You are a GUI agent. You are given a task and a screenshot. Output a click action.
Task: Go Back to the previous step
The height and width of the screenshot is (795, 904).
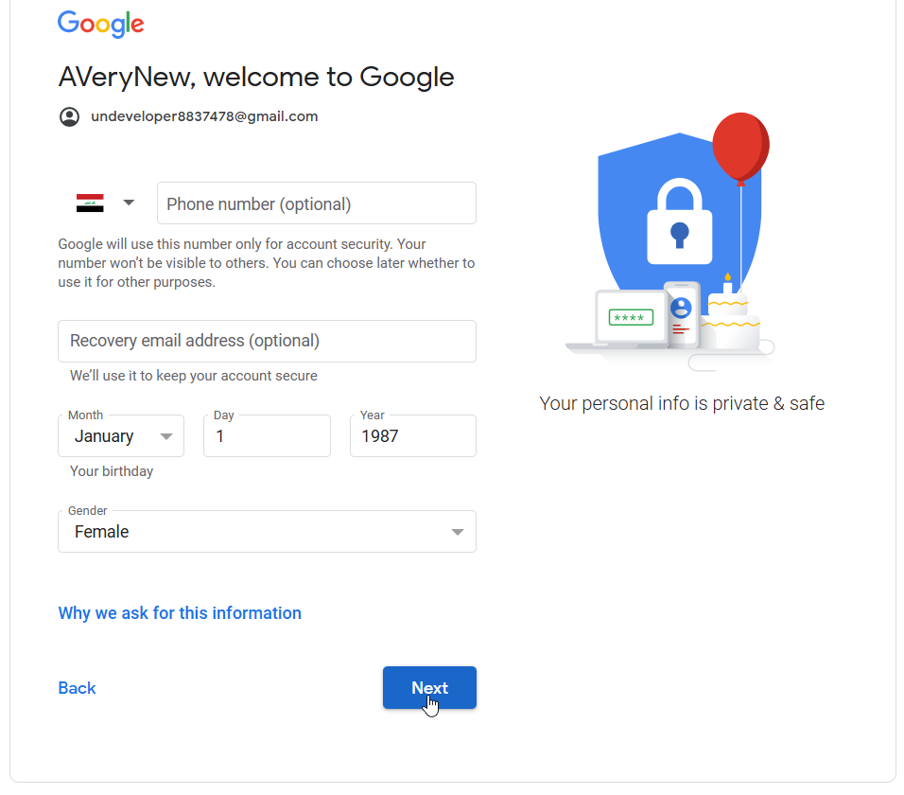tap(77, 688)
